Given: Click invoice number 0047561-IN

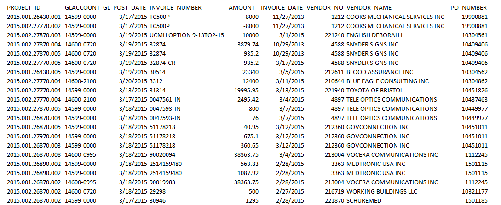Looking at the screenshot, I should click(x=165, y=100).
